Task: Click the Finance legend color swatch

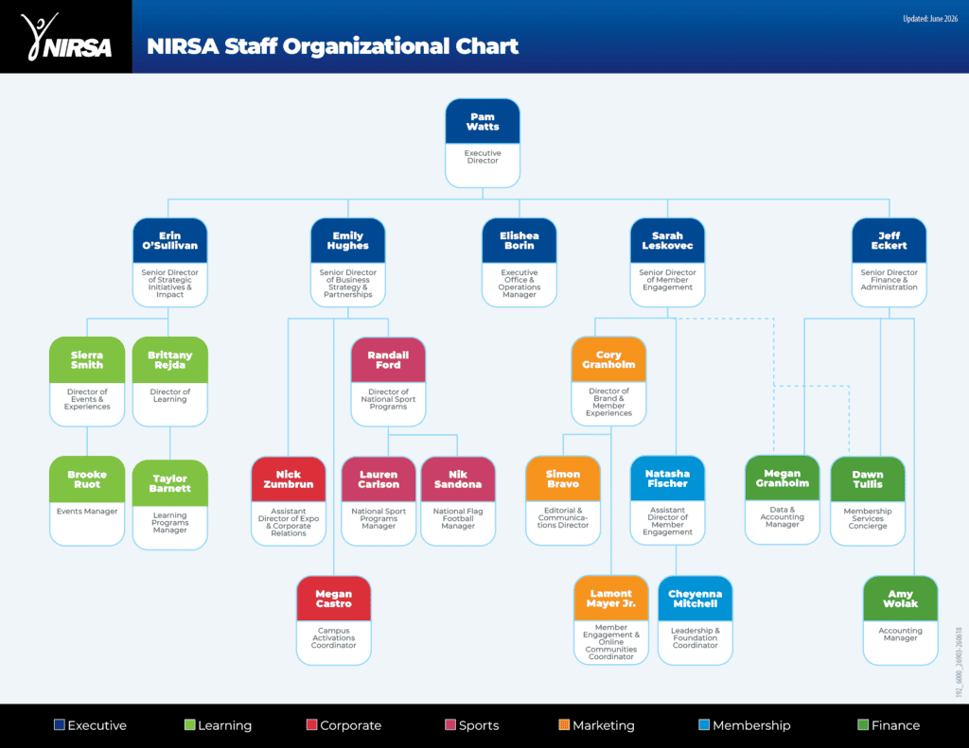Action: [863, 724]
